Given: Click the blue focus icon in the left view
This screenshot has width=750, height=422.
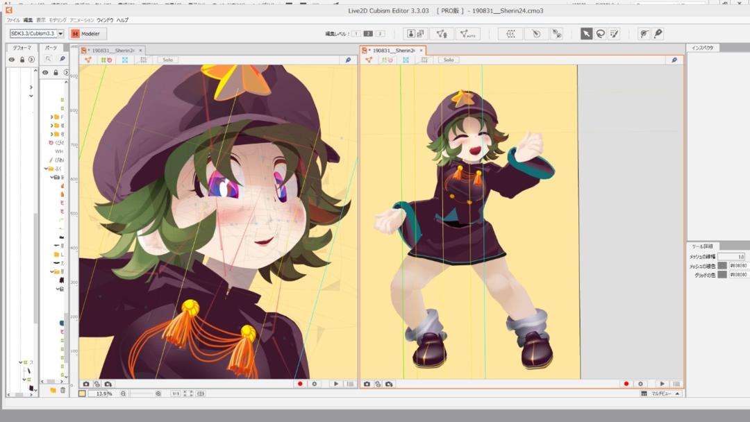Looking at the screenshot, I should click(125, 60).
